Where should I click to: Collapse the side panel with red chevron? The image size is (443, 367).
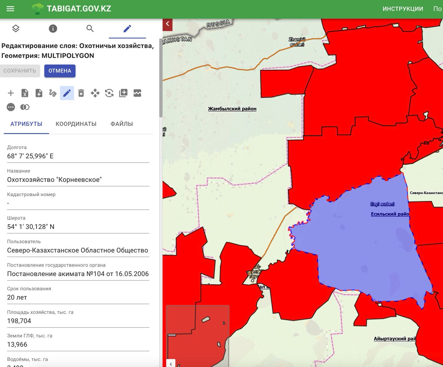tap(168, 24)
